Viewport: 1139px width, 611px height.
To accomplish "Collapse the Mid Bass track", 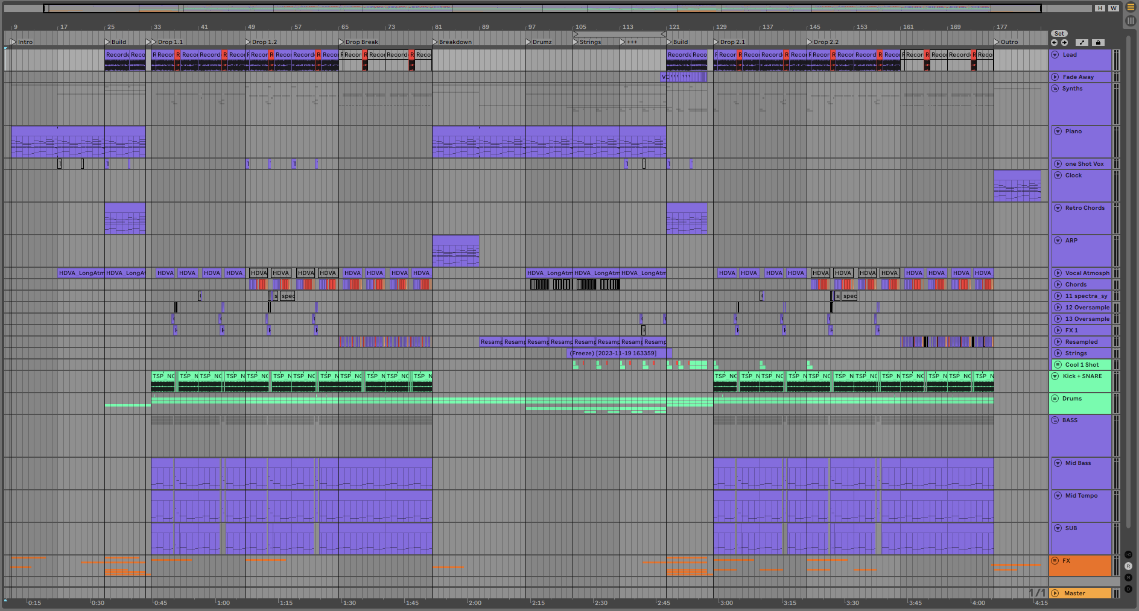I will pyautogui.click(x=1058, y=463).
